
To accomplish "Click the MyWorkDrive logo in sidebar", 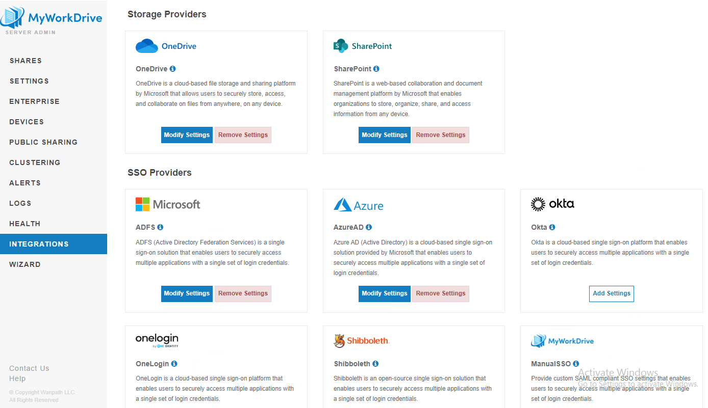I will (51, 18).
